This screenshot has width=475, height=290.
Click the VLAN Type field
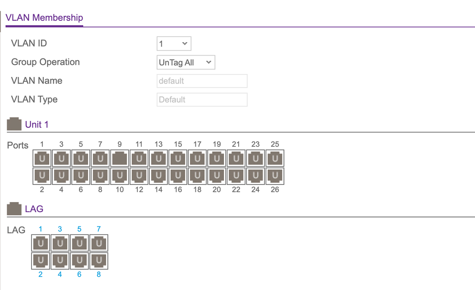point(202,100)
